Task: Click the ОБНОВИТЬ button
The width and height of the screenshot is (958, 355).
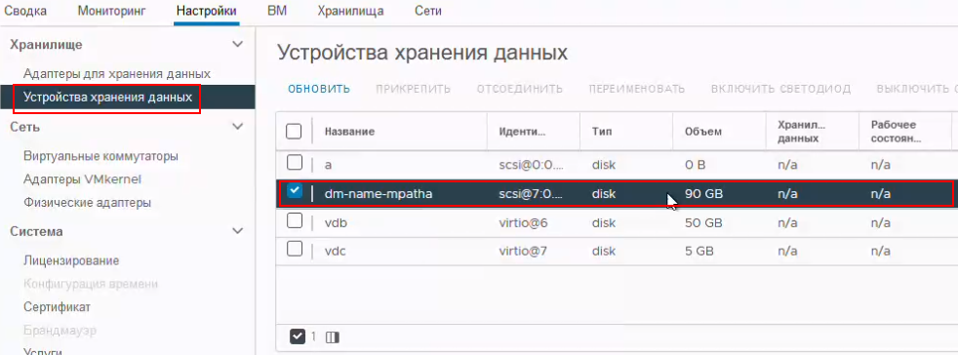Action: click(x=319, y=89)
